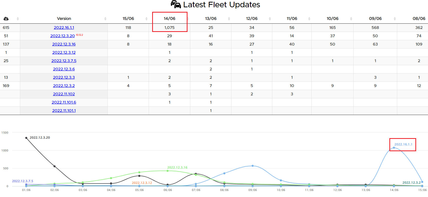Open the 2022.11.101.6 version link
This screenshot has height=197, width=428.
point(64,102)
